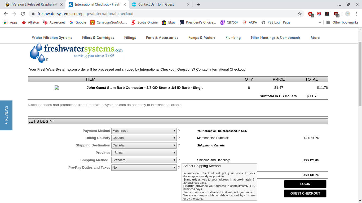Open Parts & Accessories menu

point(162,38)
